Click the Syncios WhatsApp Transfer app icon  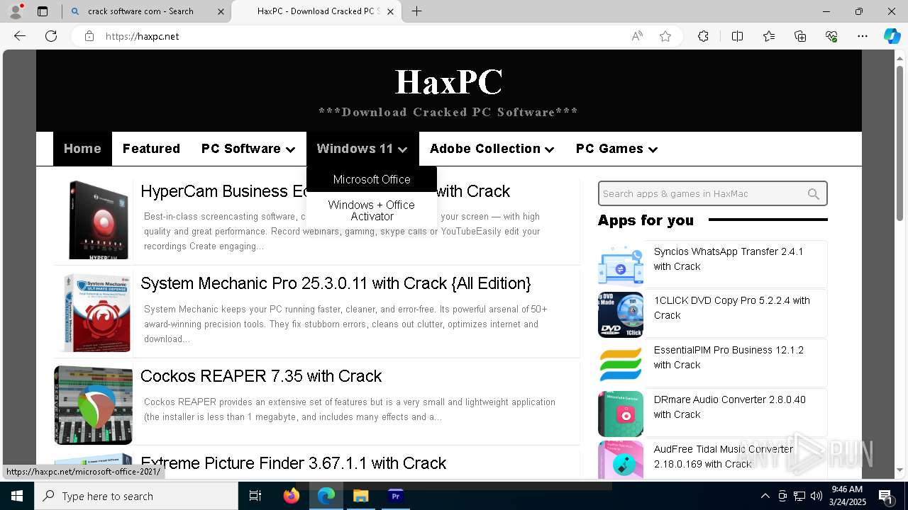(621, 265)
